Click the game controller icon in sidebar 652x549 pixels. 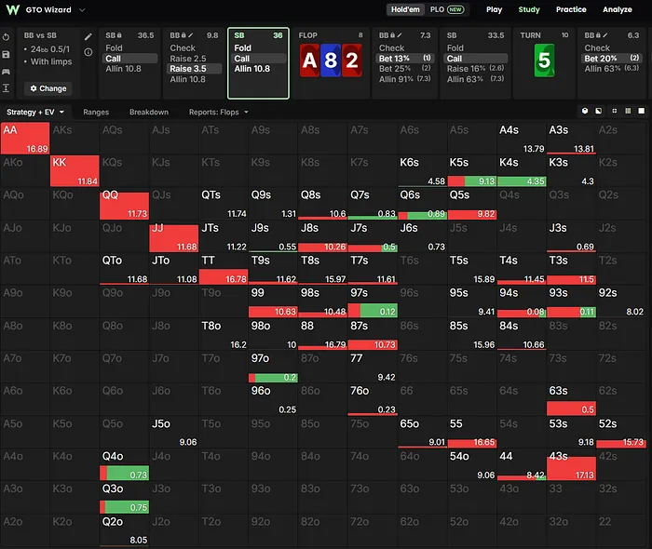(x=6, y=72)
